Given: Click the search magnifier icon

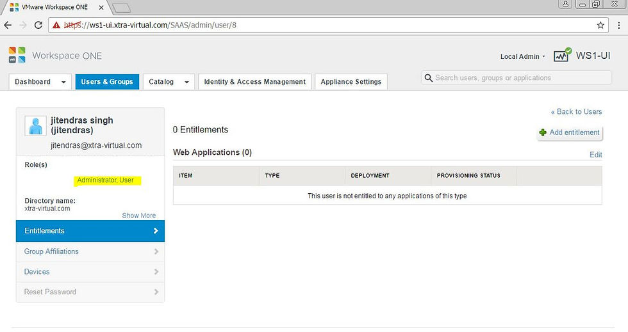Looking at the screenshot, I should click(428, 77).
